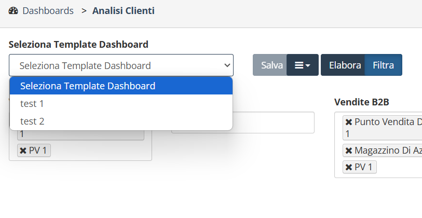The height and width of the screenshot is (218, 422).
Task: Remove the PV 1 tag under Vendite B2B
Action: click(348, 167)
